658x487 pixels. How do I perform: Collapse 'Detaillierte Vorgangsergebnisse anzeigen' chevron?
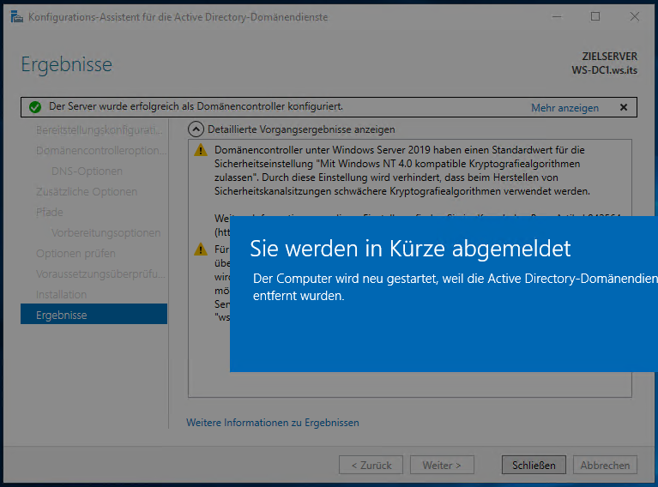196,129
